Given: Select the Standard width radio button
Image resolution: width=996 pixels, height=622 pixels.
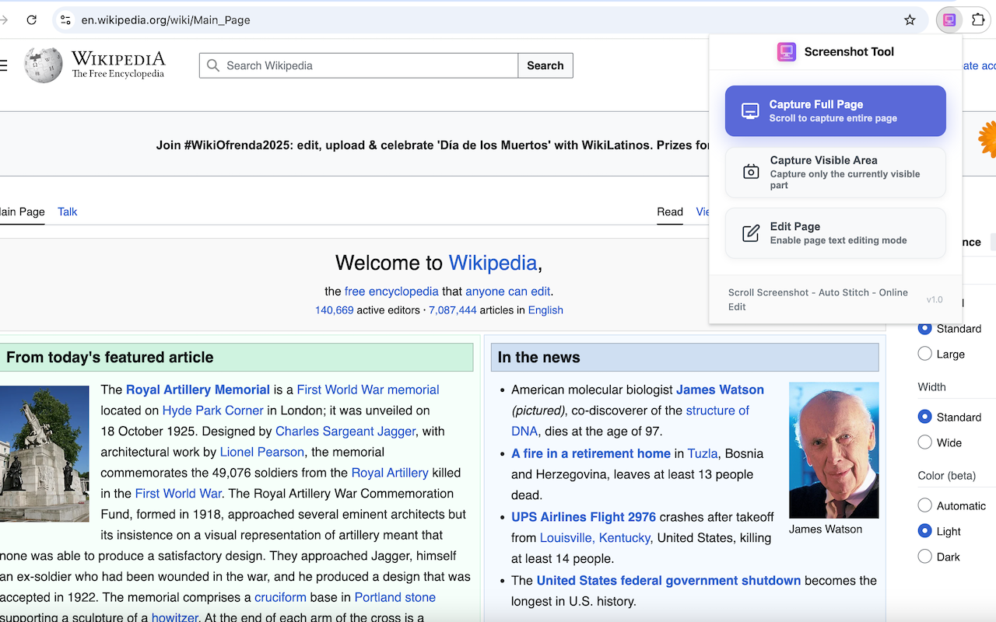Looking at the screenshot, I should [924, 417].
